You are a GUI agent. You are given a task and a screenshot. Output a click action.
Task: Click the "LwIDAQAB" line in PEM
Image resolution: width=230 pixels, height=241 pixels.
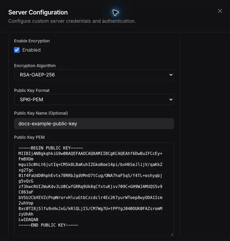(x=28, y=220)
